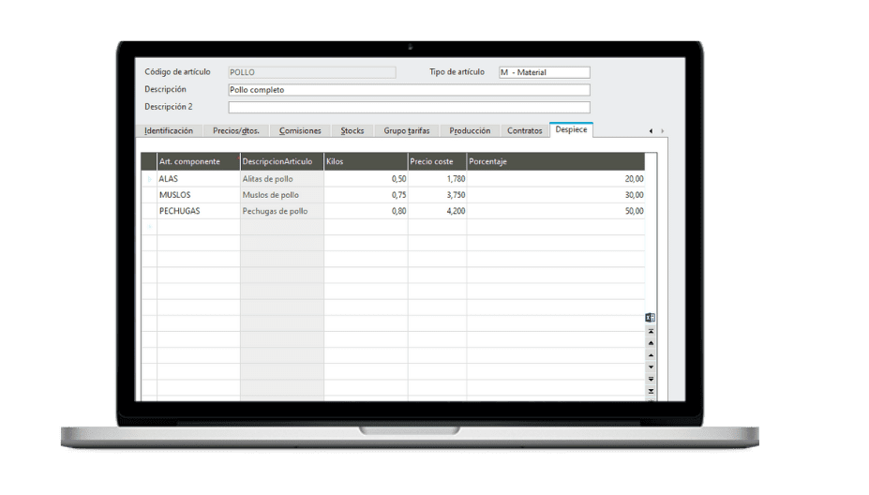This screenshot has width=869, height=495.
Task: Select the ALAS component cell
Action: [x=199, y=179]
